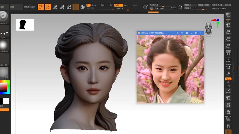Toggle the orange Qxyz rotation button

228,79
